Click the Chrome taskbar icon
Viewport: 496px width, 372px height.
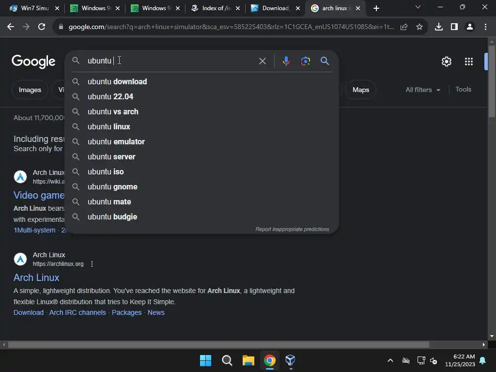coord(269,360)
